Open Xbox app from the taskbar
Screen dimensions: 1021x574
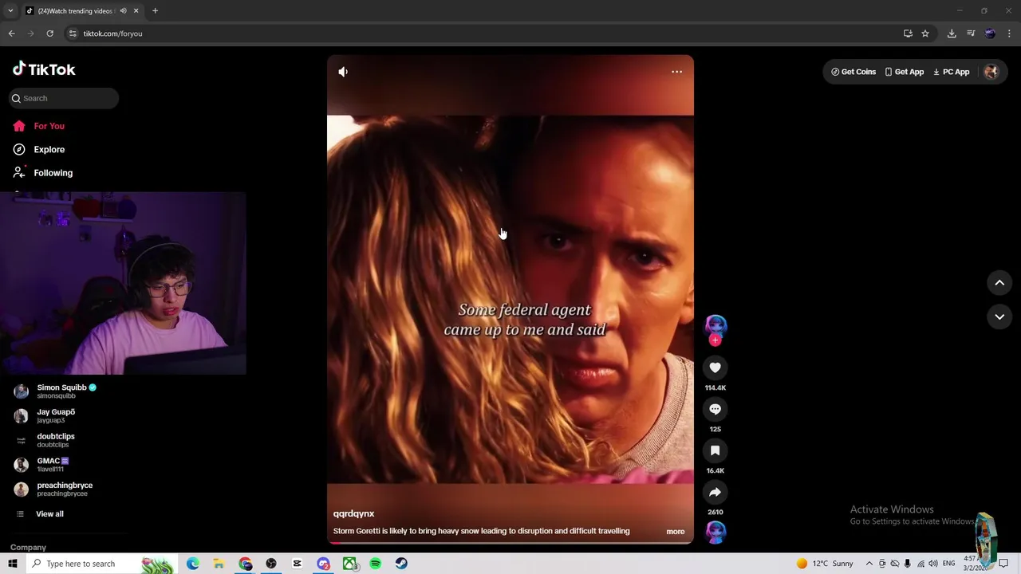pyautogui.click(x=349, y=564)
